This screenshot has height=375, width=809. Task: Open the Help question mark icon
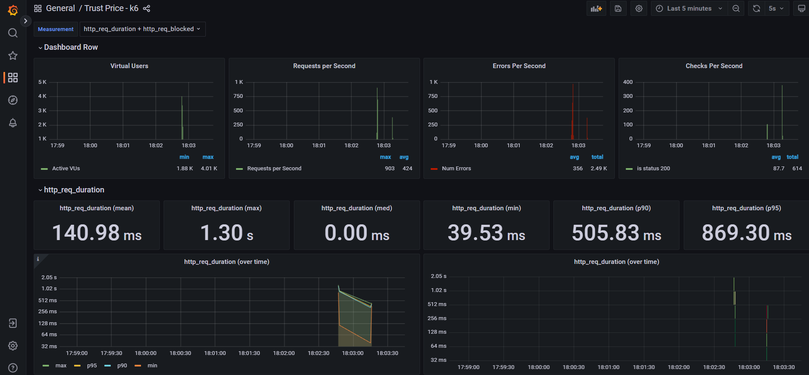click(x=13, y=368)
